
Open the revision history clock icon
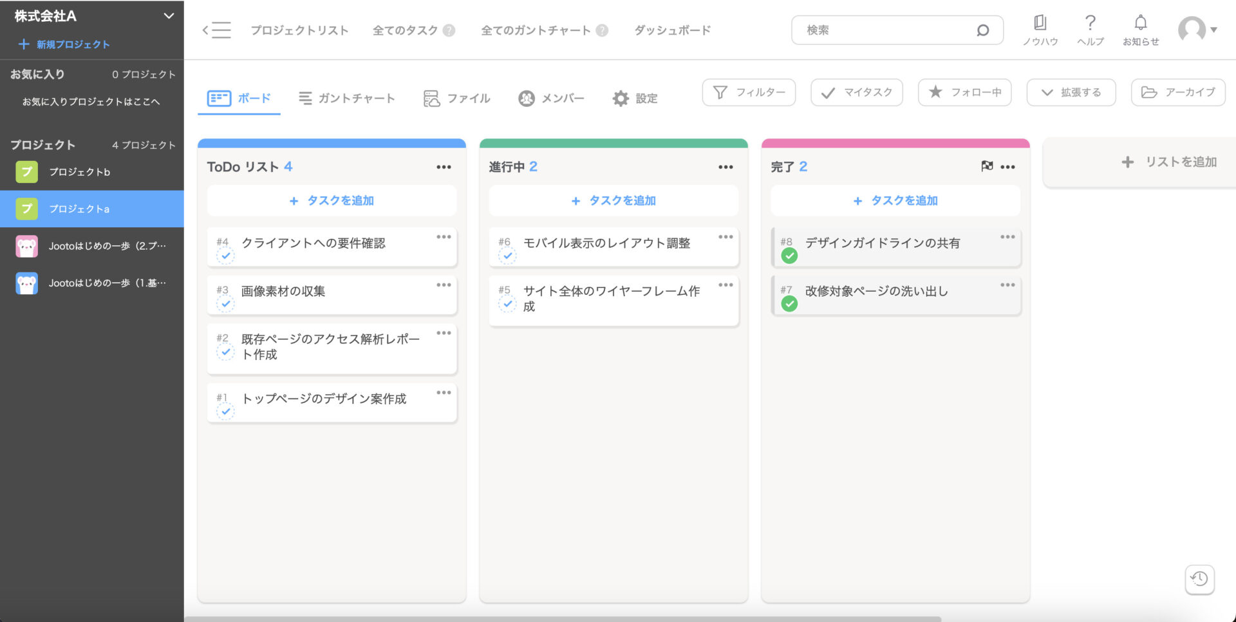1199,579
